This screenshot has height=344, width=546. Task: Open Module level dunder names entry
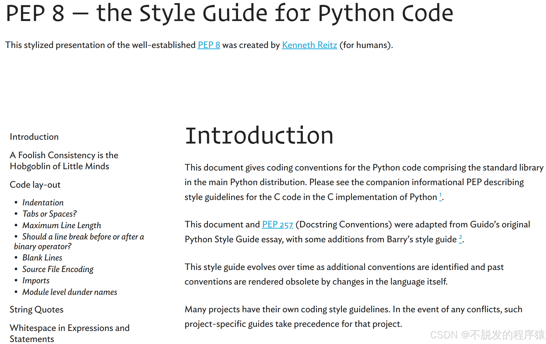(x=70, y=292)
